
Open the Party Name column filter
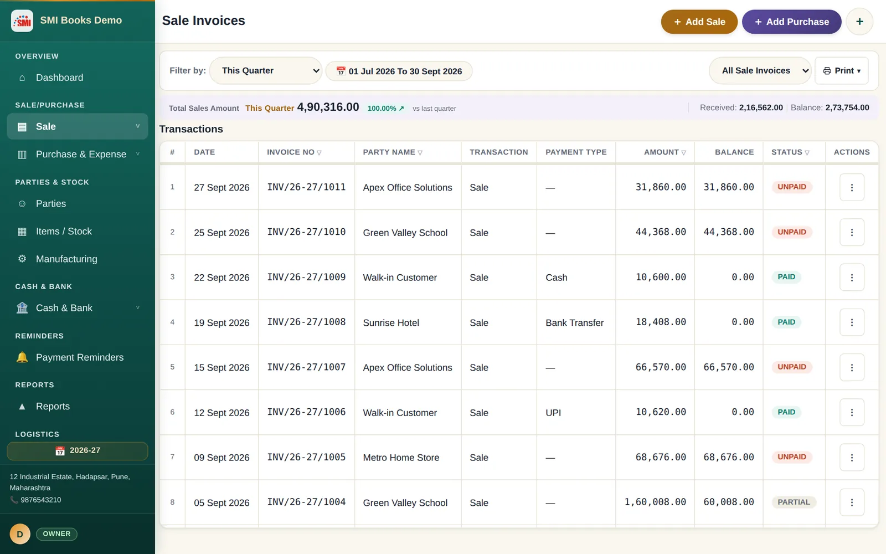tap(420, 153)
